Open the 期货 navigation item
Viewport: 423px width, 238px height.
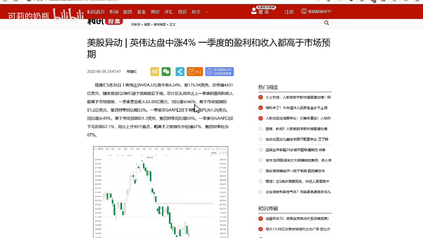(155, 12)
